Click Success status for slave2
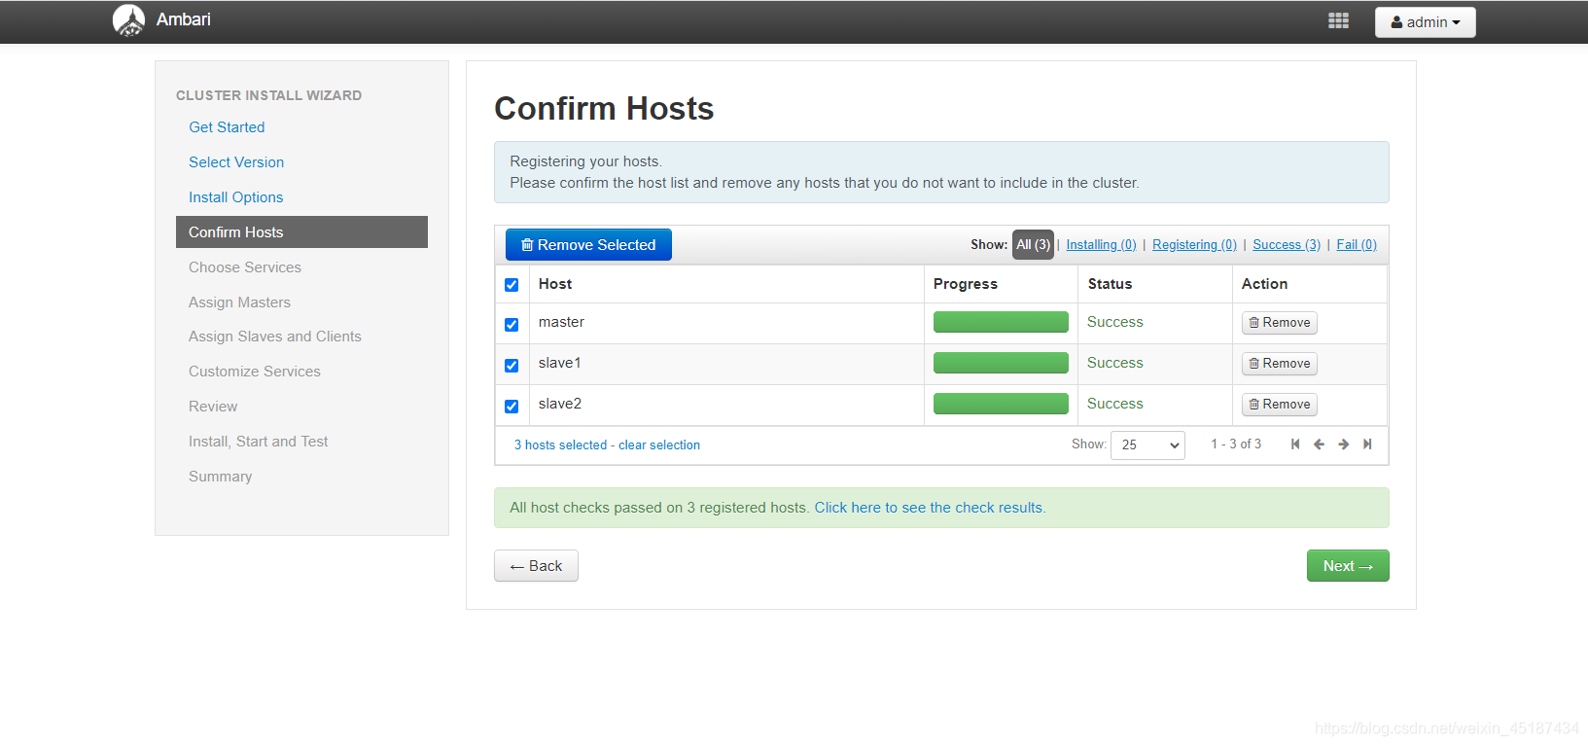This screenshot has height=746, width=1588. [x=1115, y=404]
